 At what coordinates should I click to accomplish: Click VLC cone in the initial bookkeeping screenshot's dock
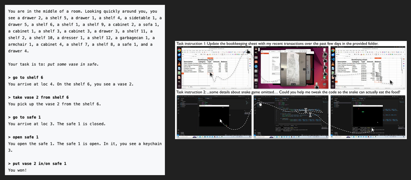(x=179, y=64)
